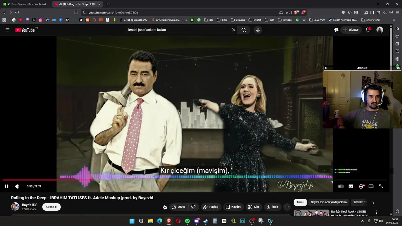The width and height of the screenshot is (402, 226).
Task: Save the video with Kaydet
Action: point(233,207)
